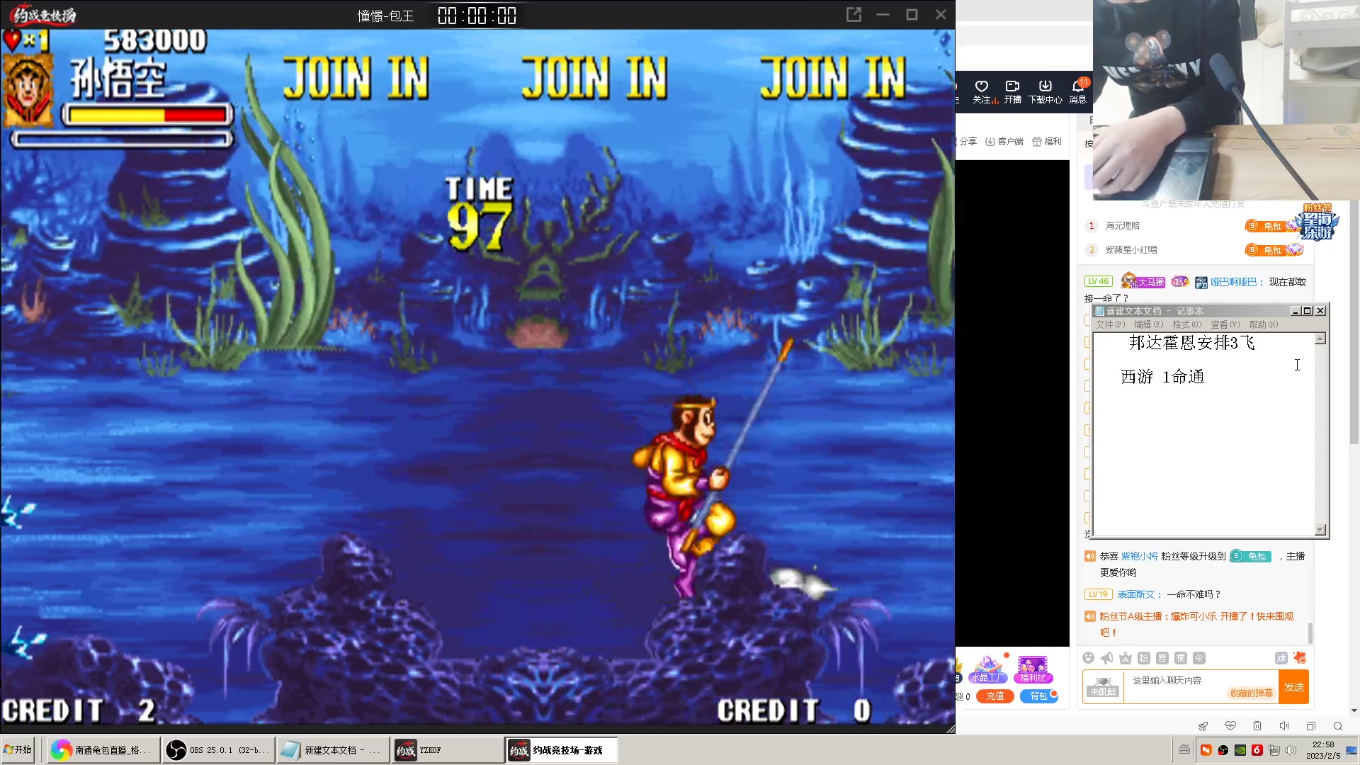Click the 星海探游 fan festival banner

1318,222
